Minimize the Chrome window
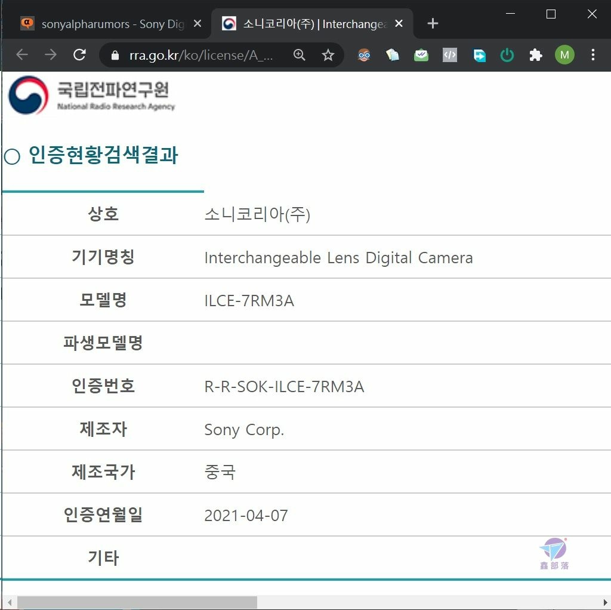611x610 pixels. (510, 14)
